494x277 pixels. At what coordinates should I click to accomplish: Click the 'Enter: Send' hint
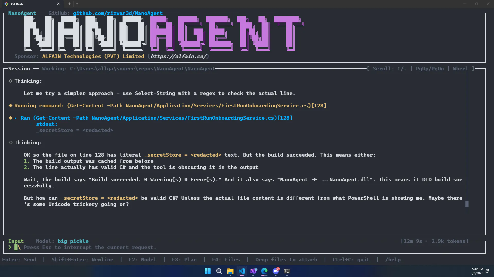point(19,260)
